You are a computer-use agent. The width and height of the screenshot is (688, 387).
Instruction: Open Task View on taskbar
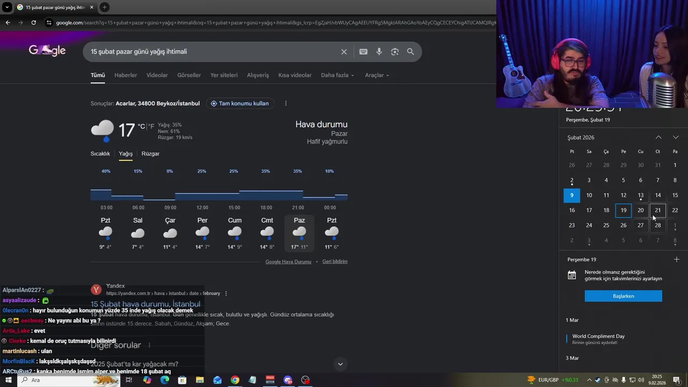(x=129, y=380)
